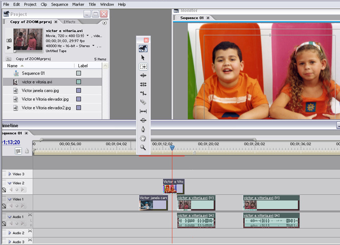Select the Selection arrow tool

tap(143, 58)
